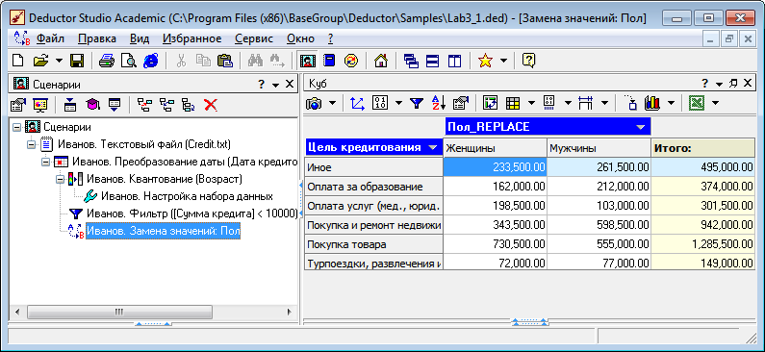Click the blue axes transpose icon
Viewport: 765px width, 352px height.
click(358, 103)
